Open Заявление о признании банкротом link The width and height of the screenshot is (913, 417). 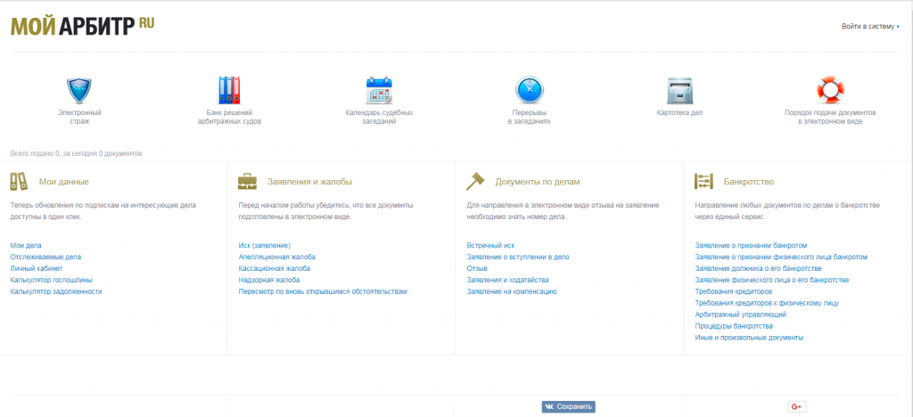pos(750,245)
